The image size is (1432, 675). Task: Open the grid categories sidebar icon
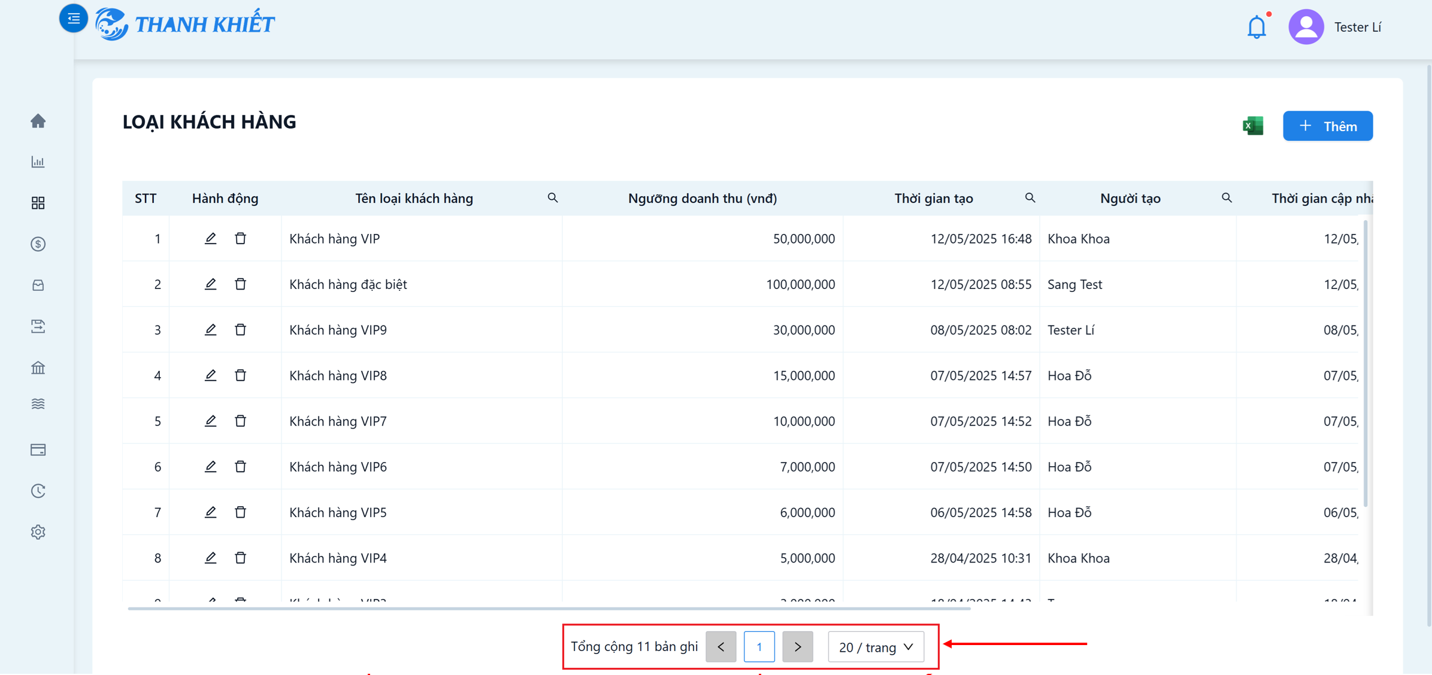click(38, 203)
